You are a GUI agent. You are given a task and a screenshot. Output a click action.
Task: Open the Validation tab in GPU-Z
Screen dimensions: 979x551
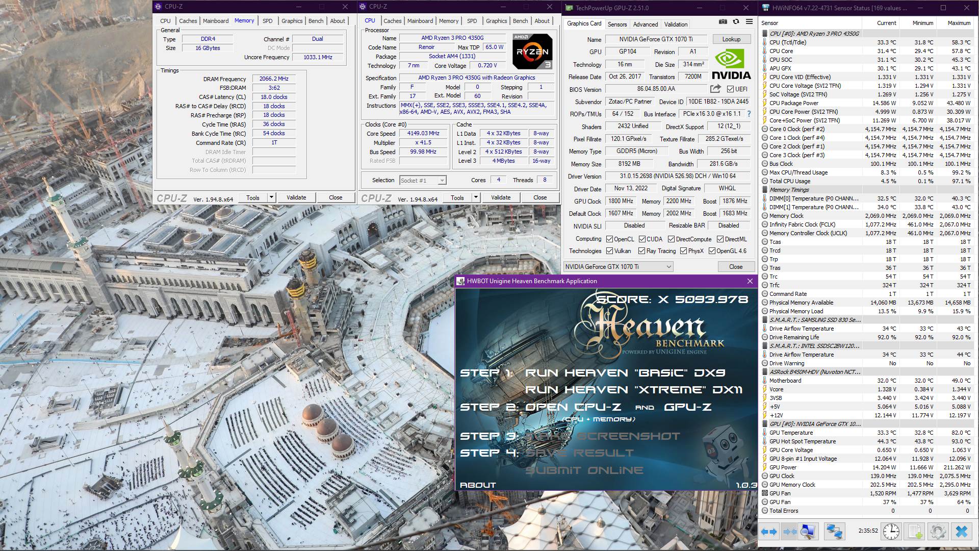pyautogui.click(x=676, y=24)
